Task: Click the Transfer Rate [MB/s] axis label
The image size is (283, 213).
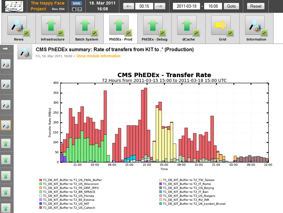Action: [50, 123]
